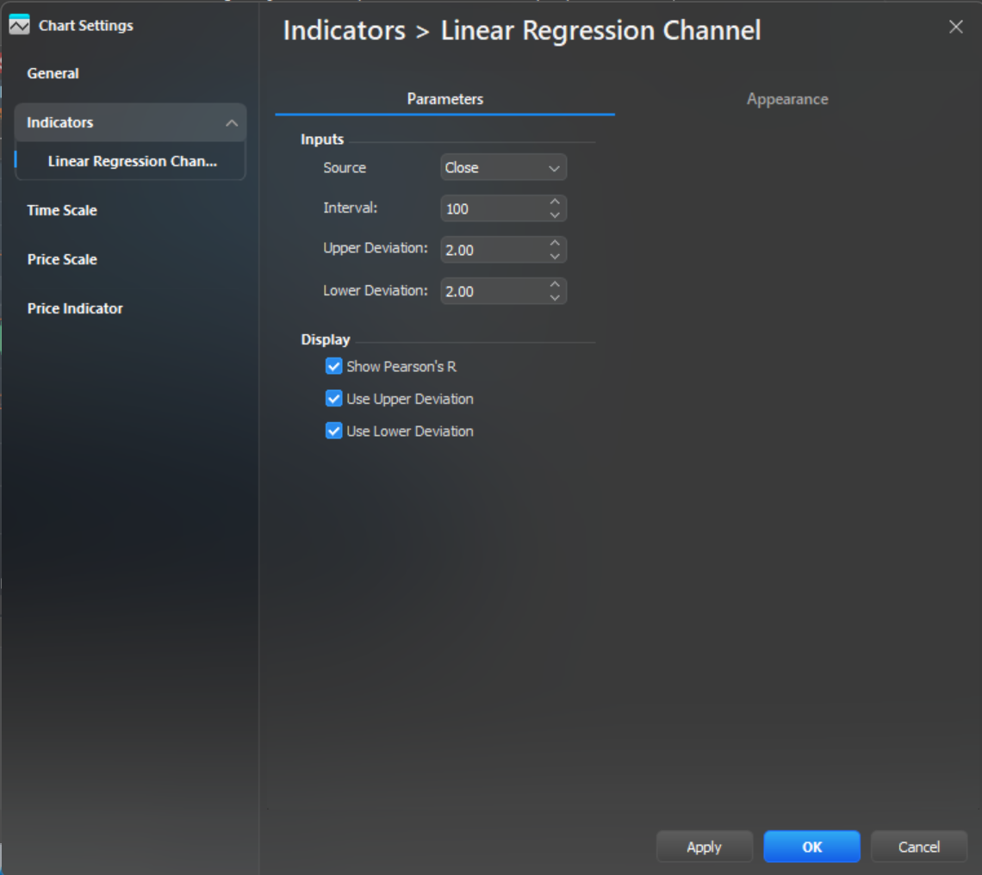Open the Price Indicator section
The width and height of the screenshot is (982, 875).
[75, 308]
